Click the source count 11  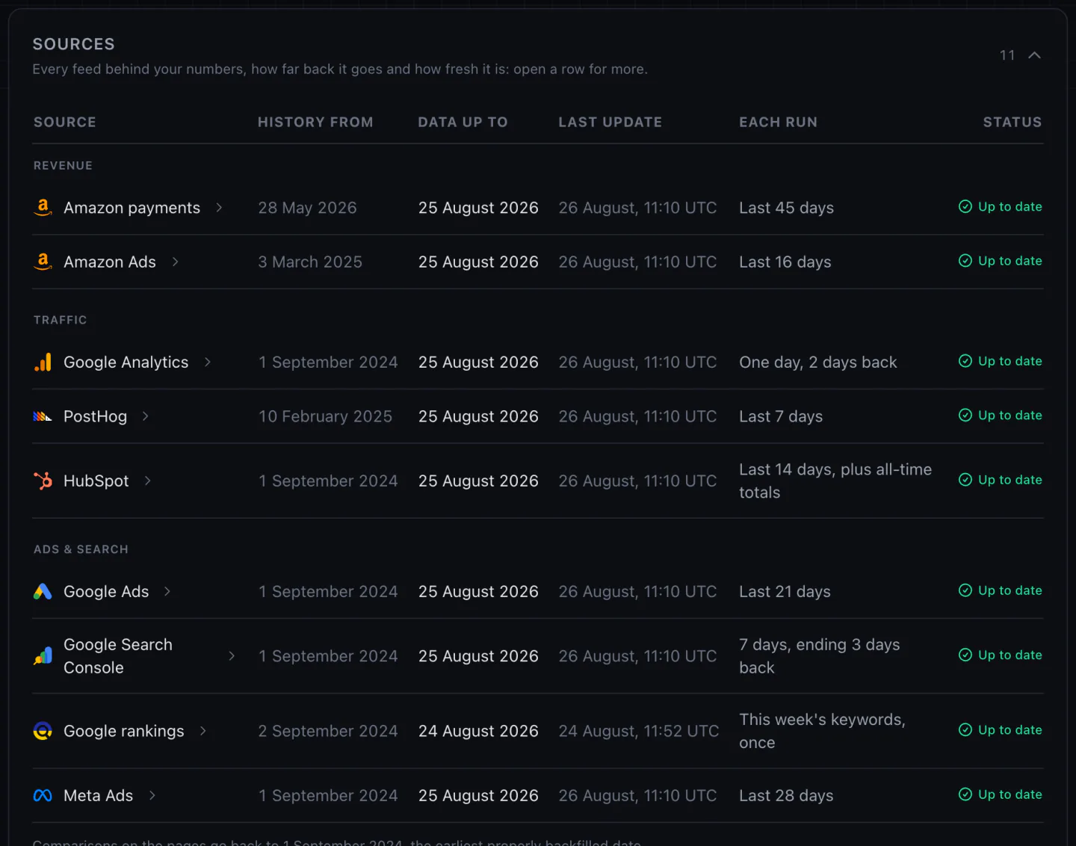pyautogui.click(x=1007, y=55)
